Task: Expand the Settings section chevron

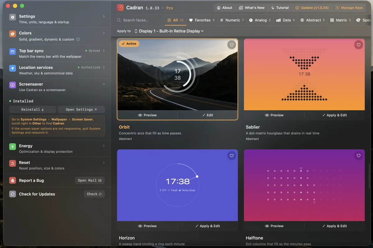Action: point(104,16)
